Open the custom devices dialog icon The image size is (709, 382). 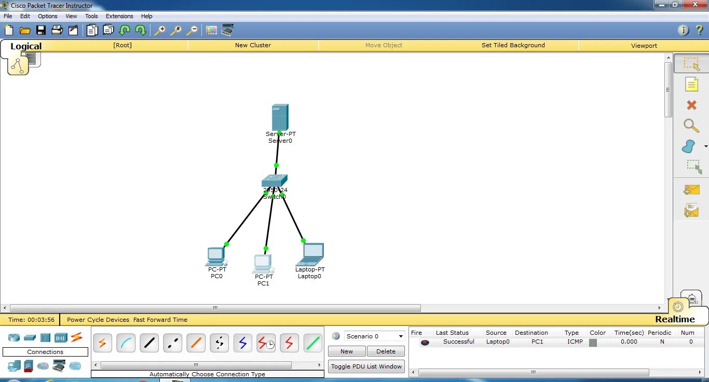coord(227,30)
